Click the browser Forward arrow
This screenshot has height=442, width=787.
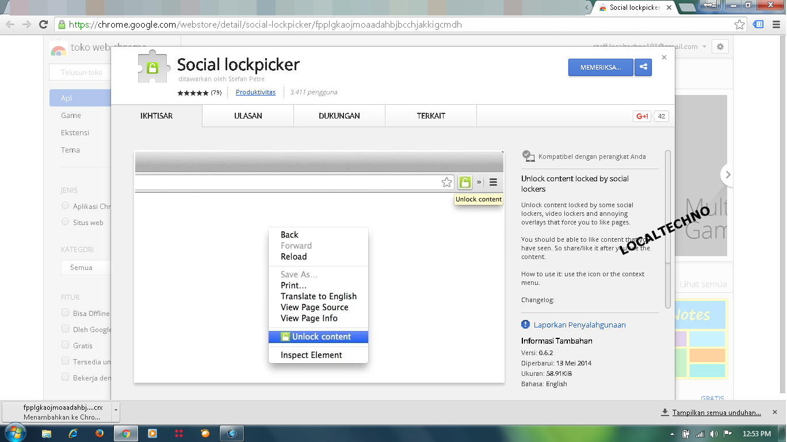pyautogui.click(x=26, y=24)
